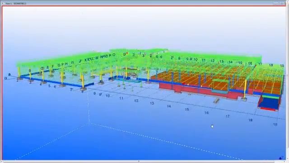Screen dimensions: 289x163
Task: Click the view window icon in title bar
Action: click(x=3, y=3)
